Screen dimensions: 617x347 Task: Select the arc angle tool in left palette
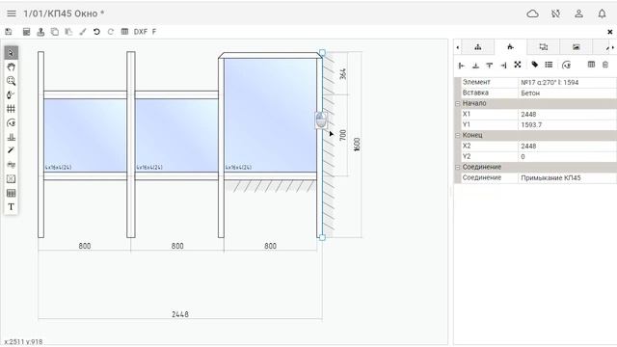pyautogui.click(x=11, y=123)
